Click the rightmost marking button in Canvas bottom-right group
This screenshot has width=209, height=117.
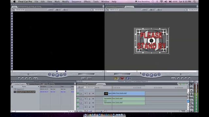point(189,78)
